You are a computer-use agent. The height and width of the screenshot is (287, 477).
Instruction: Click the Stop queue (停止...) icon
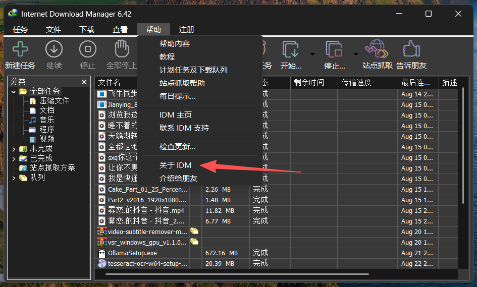[334, 49]
